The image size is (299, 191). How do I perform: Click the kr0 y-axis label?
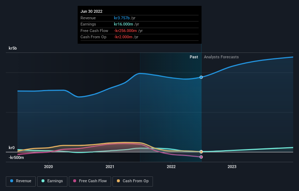coord(12,148)
